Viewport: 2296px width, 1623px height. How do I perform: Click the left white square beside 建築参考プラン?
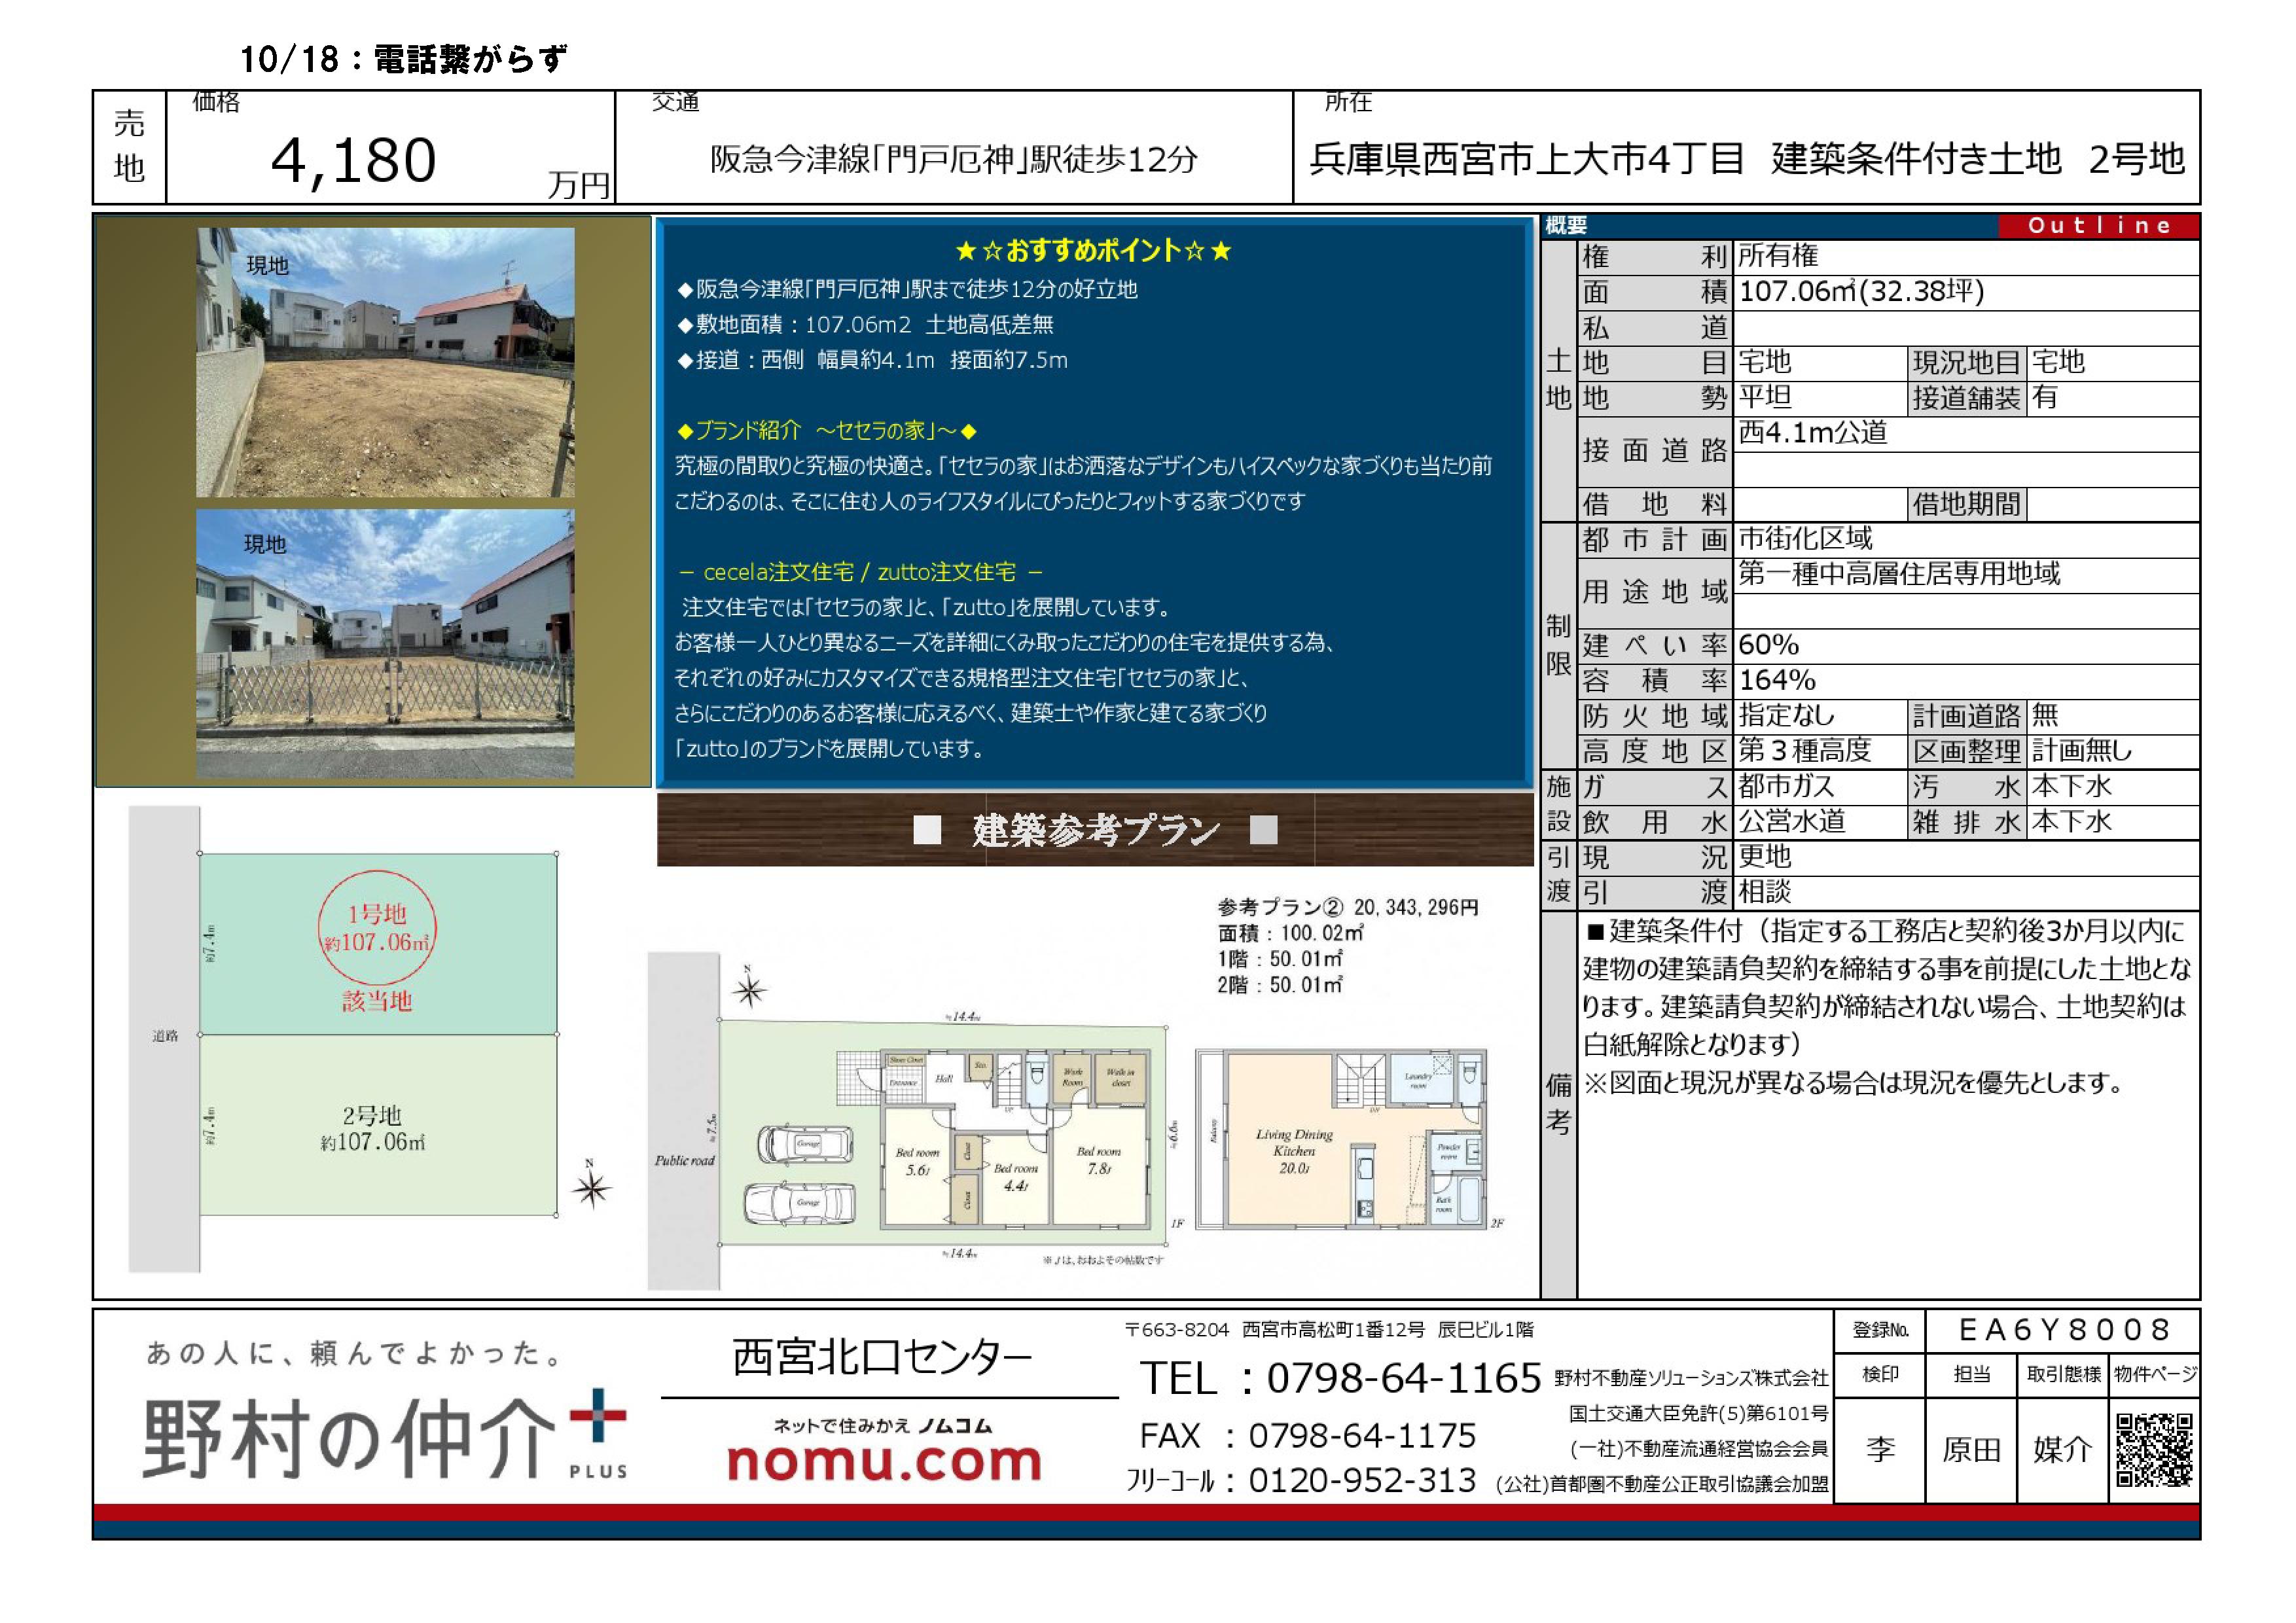pyautogui.click(x=927, y=830)
